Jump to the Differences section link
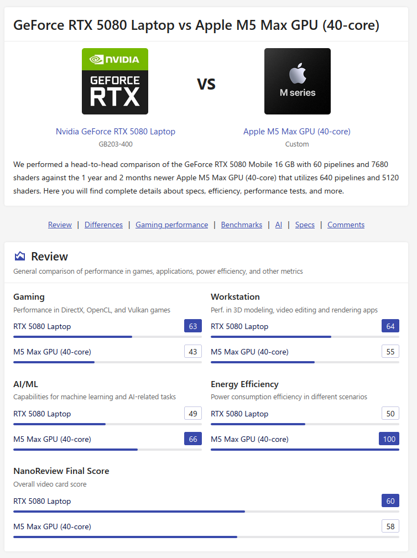Viewport: 417px width, 558px height. [x=103, y=225]
